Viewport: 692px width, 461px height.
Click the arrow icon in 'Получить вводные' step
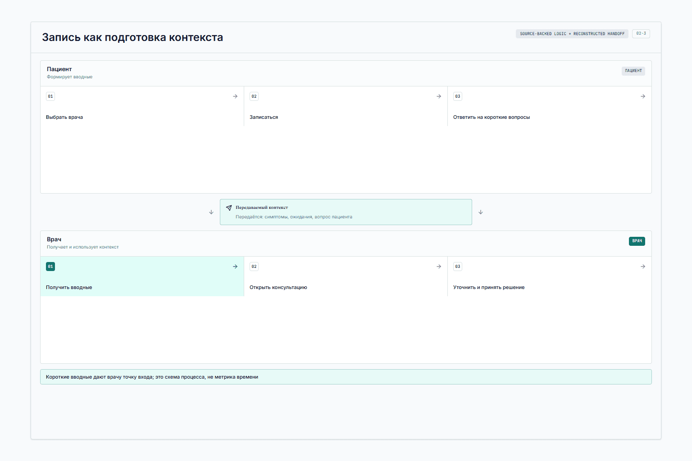[235, 267]
